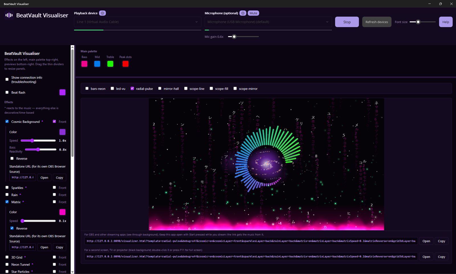Copy the second screen URL
This screenshot has height=274, width=456.
[x=441, y=257]
